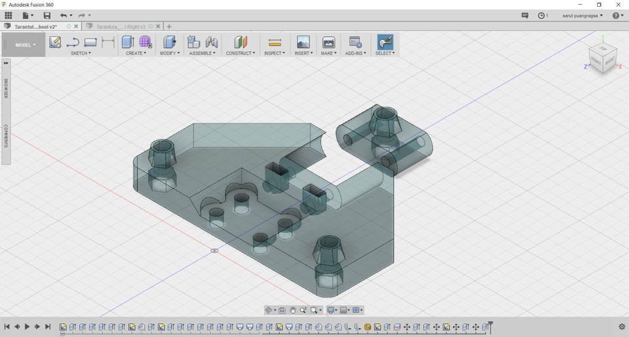Open the vertical BROWSER panel tab
Image resolution: width=629 pixels, height=337 pixels.
coord(6,88)
